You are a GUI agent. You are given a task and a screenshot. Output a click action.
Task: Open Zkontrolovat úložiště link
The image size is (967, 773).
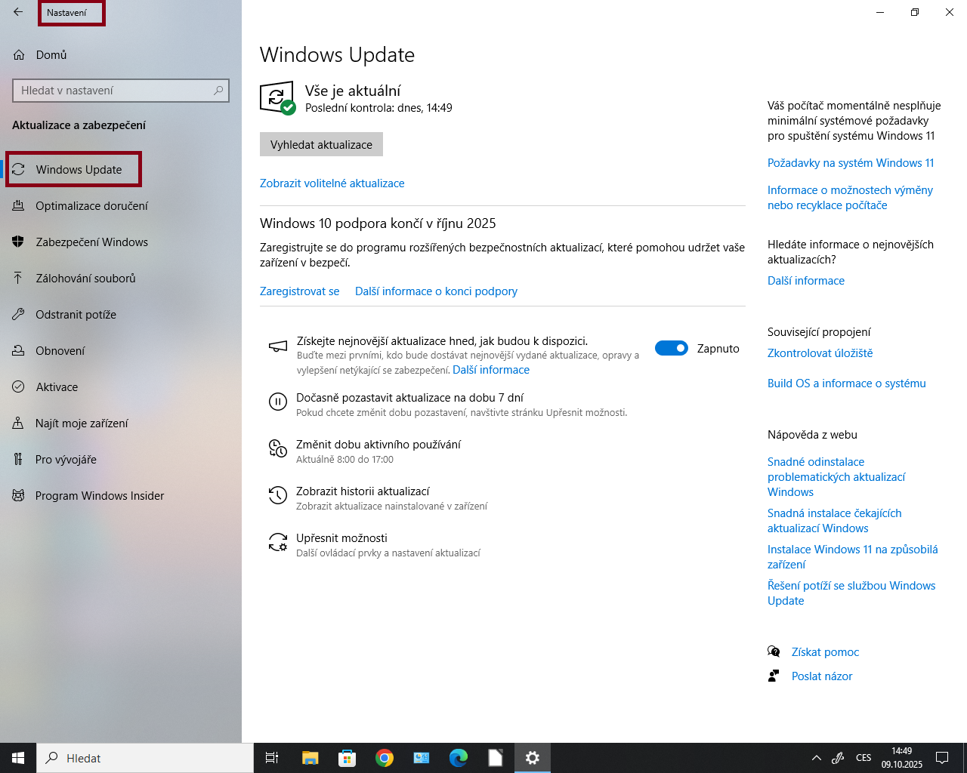(x=820, y=353)
